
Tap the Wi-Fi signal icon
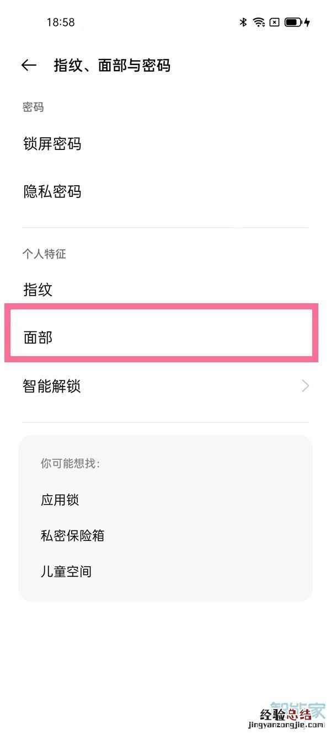pyautogui.click(x=259, y=23)
